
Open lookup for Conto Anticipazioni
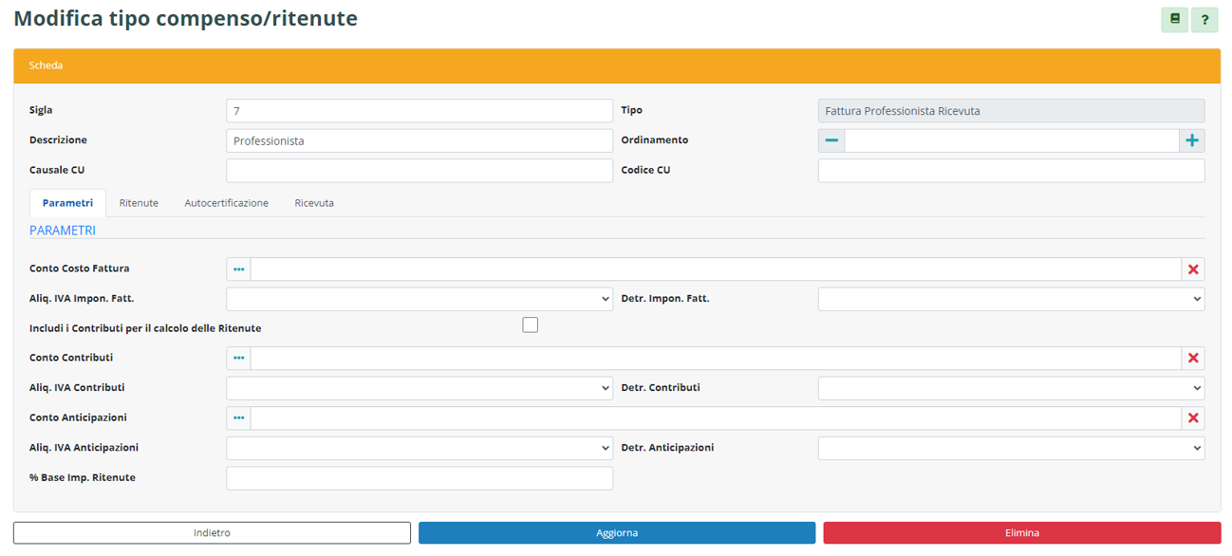point(238,417)
